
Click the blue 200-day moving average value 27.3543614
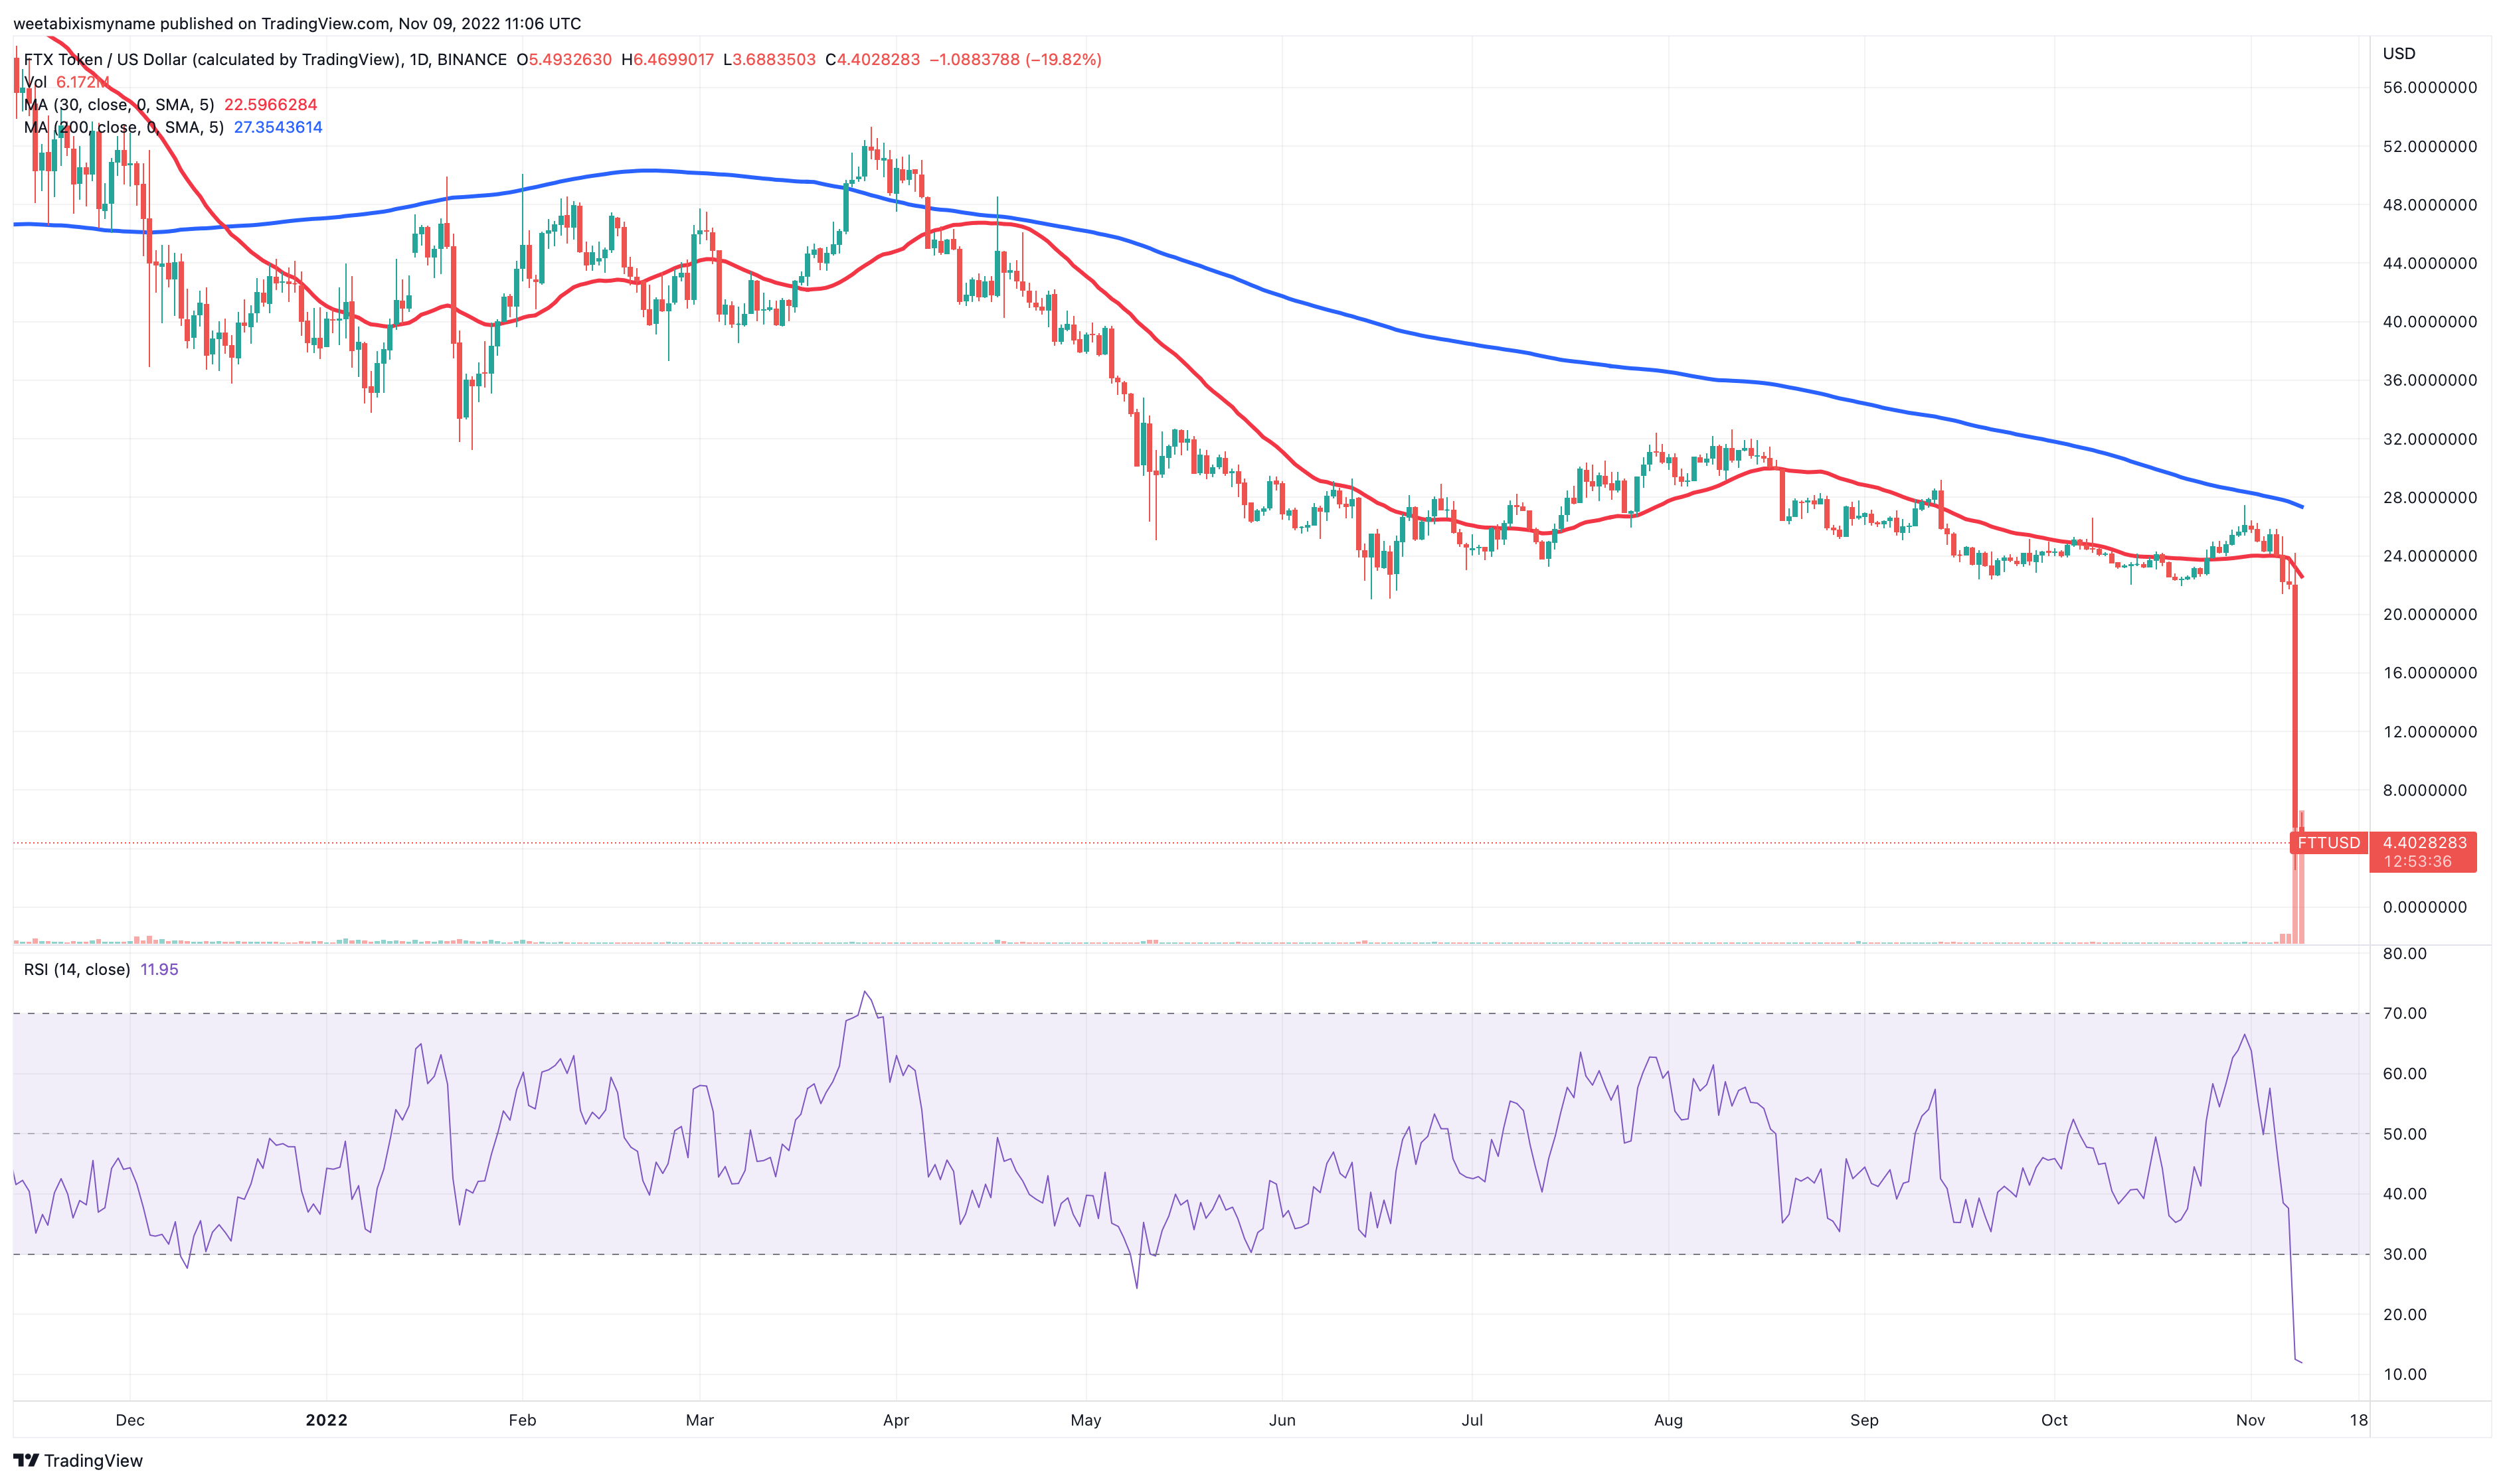278,127
